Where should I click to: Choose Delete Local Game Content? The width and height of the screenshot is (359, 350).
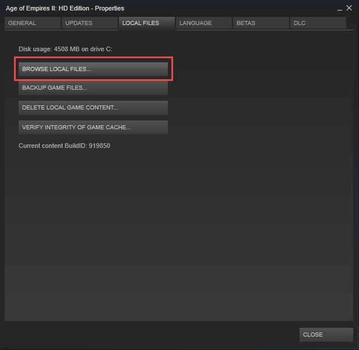[x=93, y=108]
